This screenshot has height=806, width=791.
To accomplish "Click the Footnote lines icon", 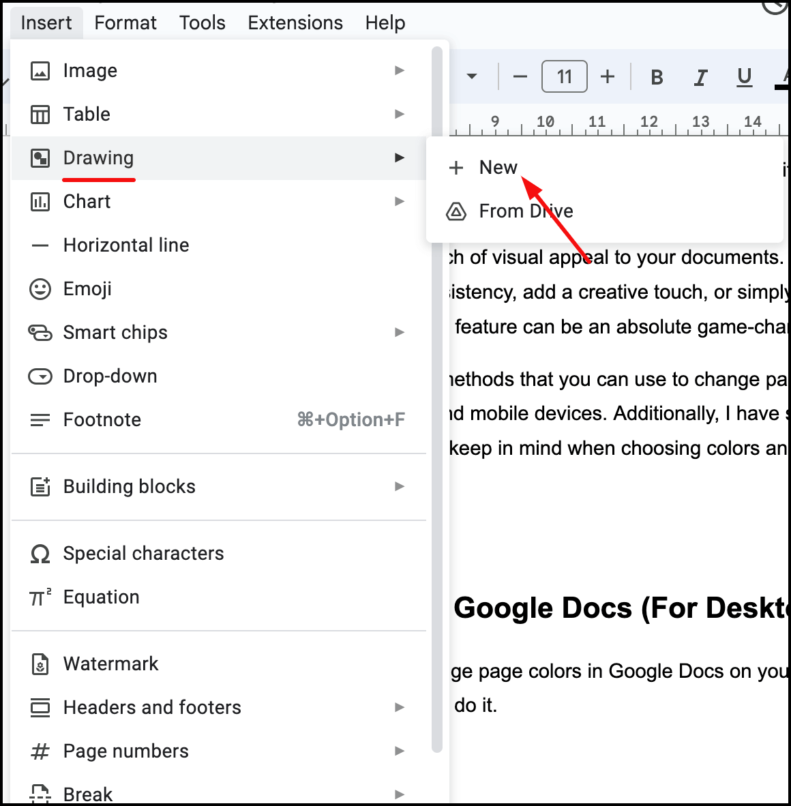I will (40, 420).
